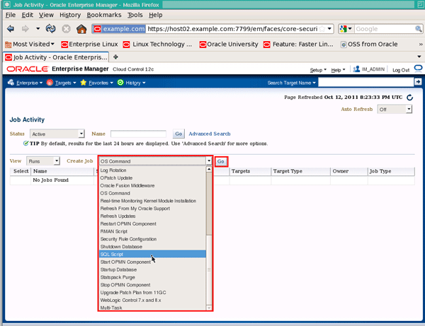Click the Forward navigation arrow

pos(25,29)
